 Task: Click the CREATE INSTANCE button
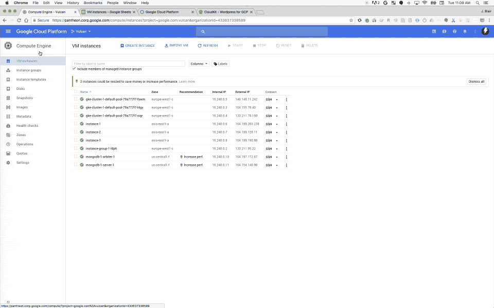pyautogui.click(x=138, y=46)
